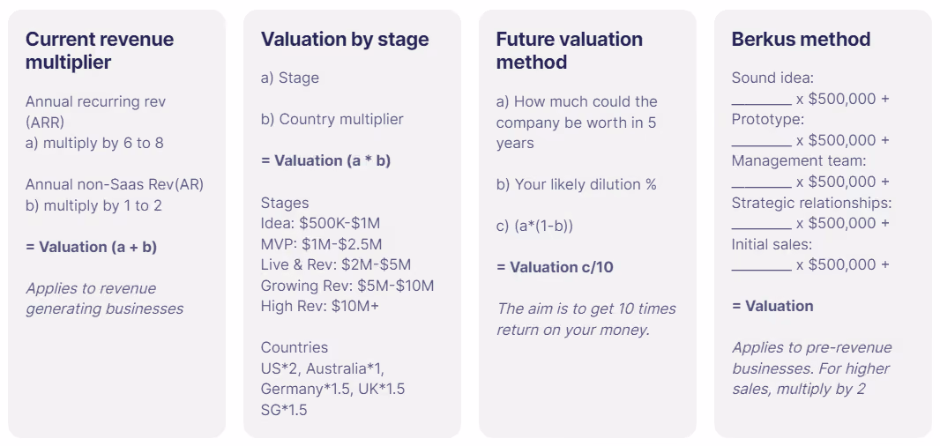Select the Valuation by stage heading

click(x=345, y=40)
